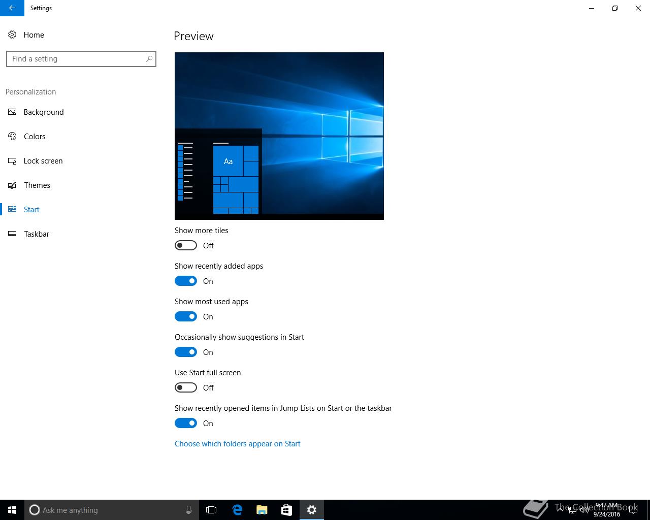The height and width of the screenshot is (520, 650).
Task: Turn off Show recently added apps
Action: [x=186, y=281]
